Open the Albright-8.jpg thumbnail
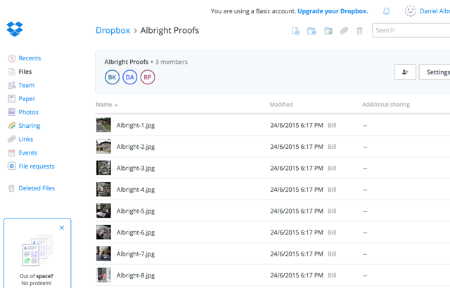Image resolution: width=450 pixels, height=288 pixels. pyautogui.click(x=103, y=275)
